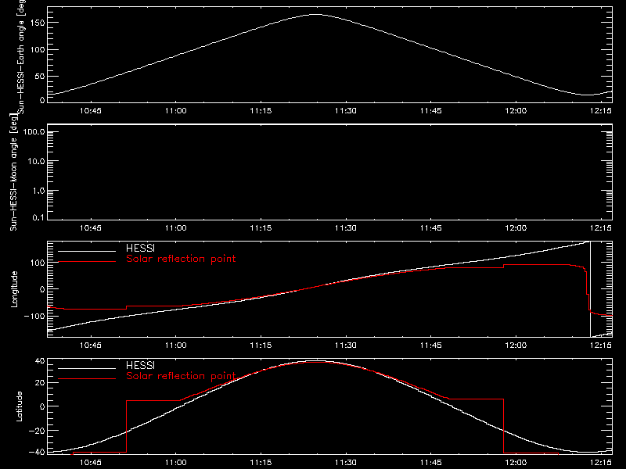
Task: Click 11:00 under the Earth angle plot
Action: (175, 111)
